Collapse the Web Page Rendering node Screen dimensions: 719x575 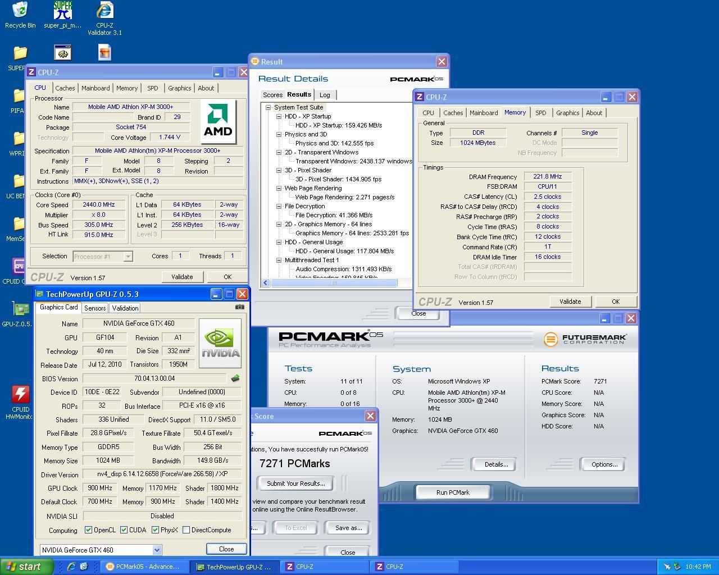point(279,188)
